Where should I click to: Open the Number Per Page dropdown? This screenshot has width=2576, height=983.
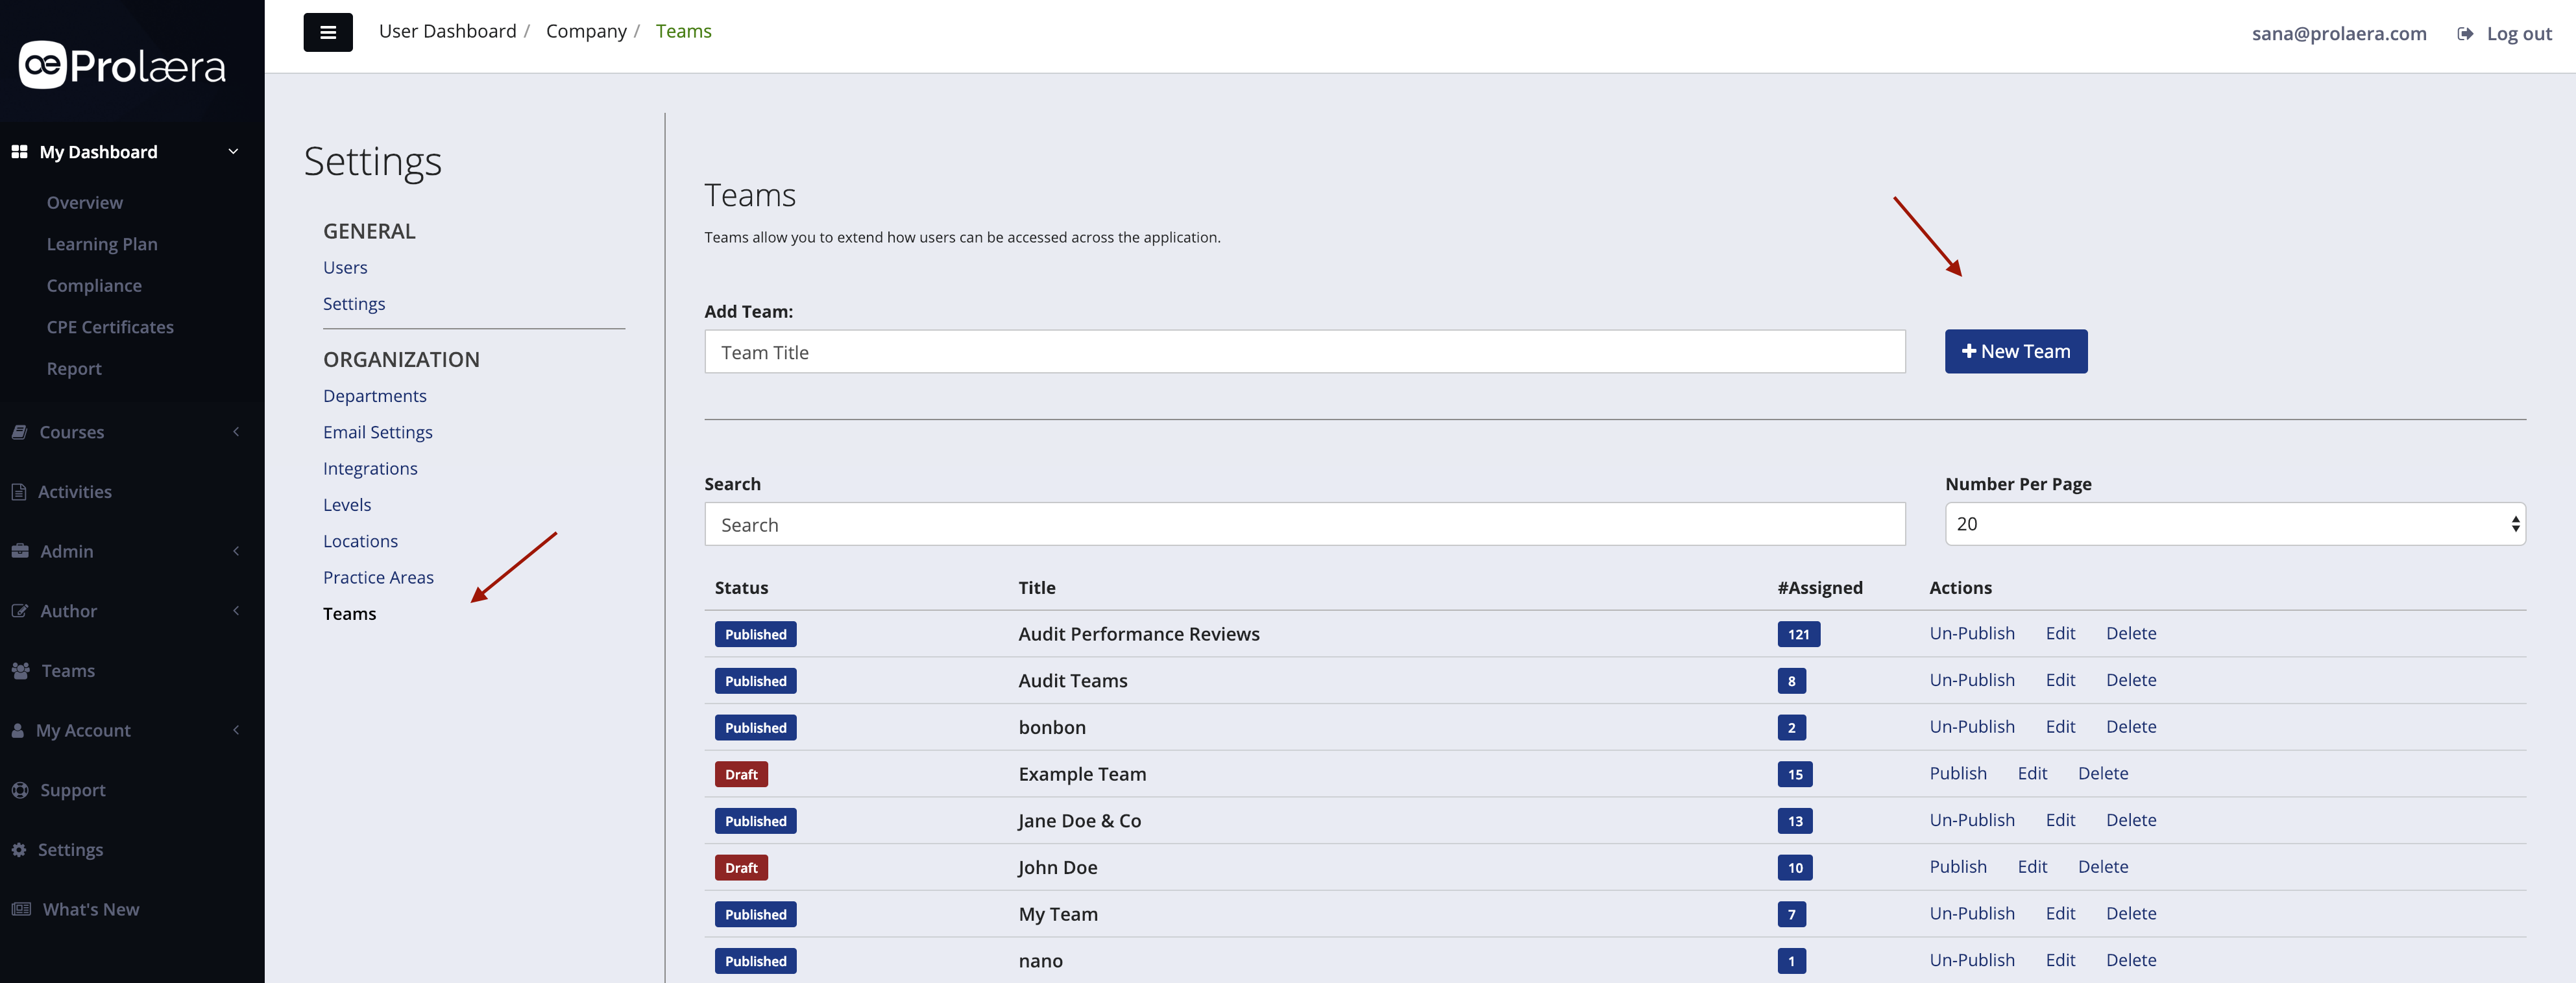2235,523
